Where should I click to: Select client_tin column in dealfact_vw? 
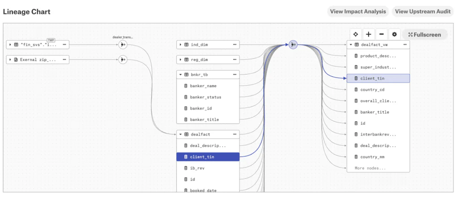(378, 78)
